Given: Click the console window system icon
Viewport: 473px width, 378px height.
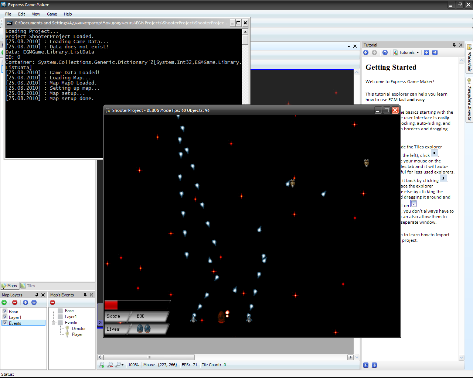Looking at the screenshot, I should 9,23.
